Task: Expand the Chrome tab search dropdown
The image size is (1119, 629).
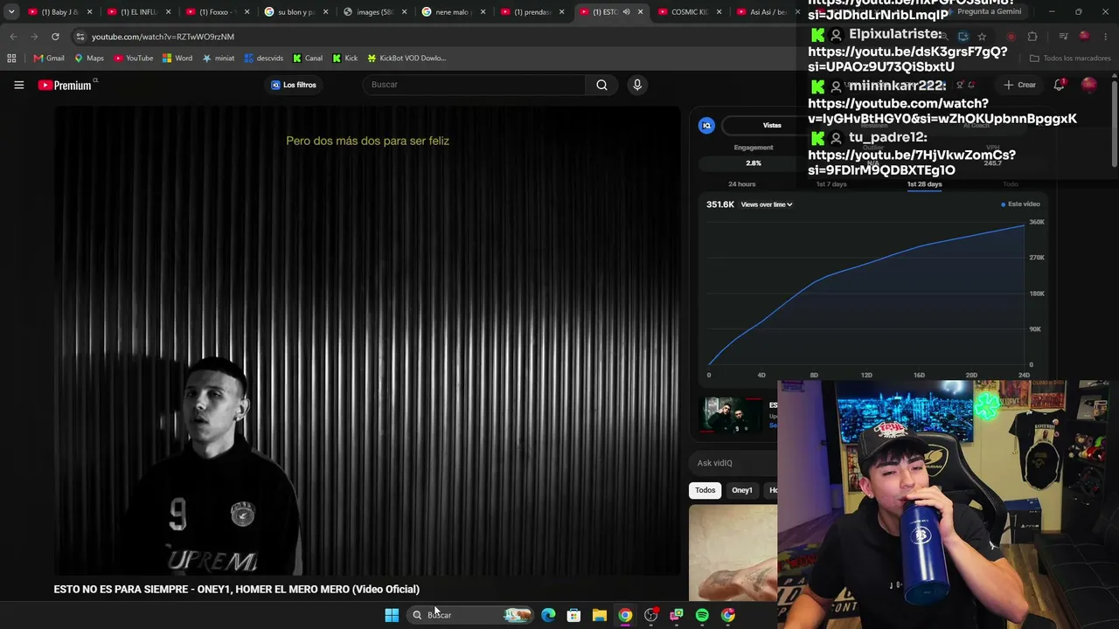Action: [11, 12]
